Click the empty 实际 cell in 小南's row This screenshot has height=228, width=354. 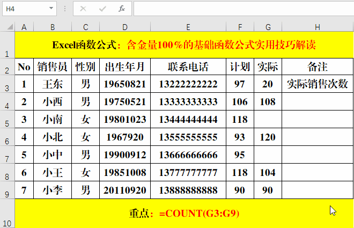coord(268,119)
